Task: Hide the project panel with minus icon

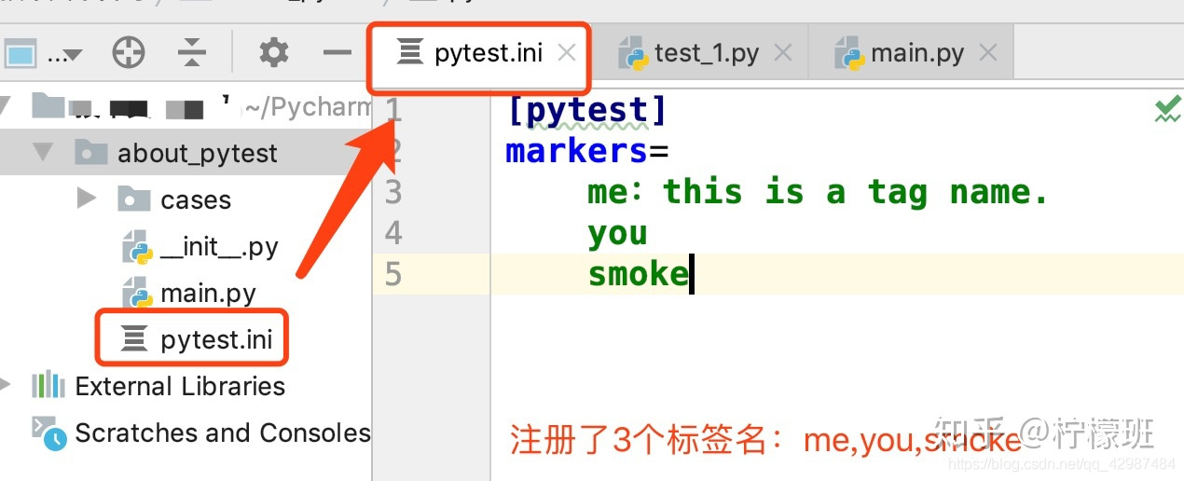Action: tap(337, 52)
